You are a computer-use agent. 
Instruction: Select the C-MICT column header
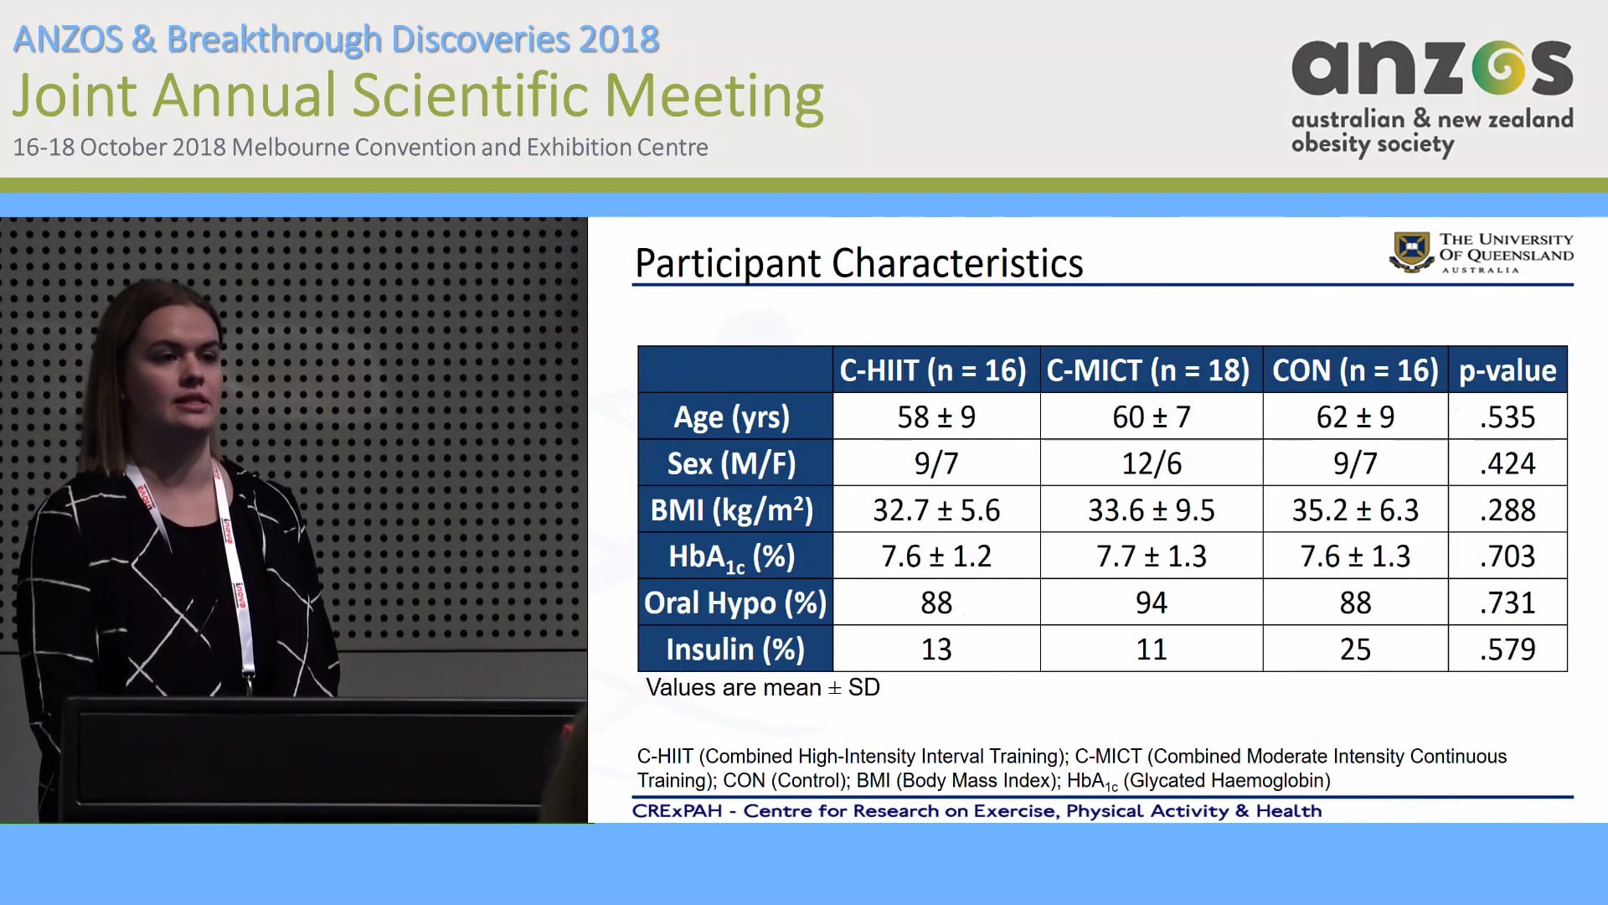click(x=1147, y=370)
